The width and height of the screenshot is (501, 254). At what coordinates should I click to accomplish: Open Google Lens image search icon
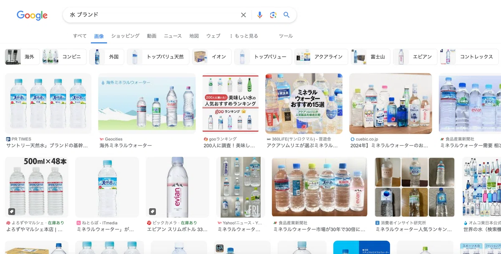(273, 15)
